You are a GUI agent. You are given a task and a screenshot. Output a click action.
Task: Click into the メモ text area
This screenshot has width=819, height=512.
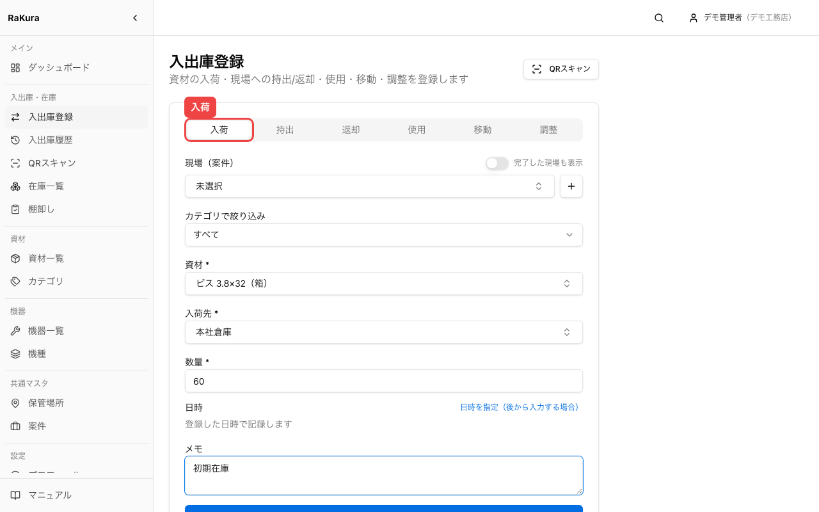click(384, 476)
